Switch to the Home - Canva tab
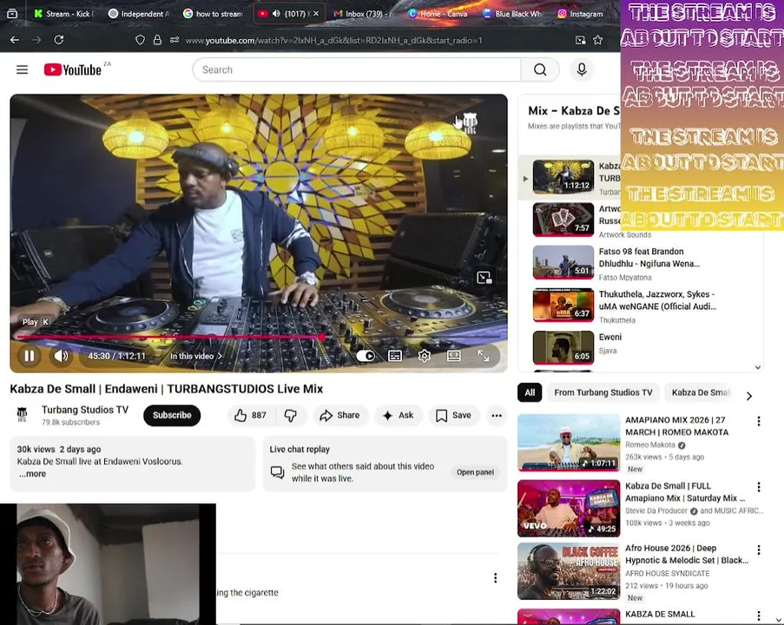Viewport: 784px width, 625px height. click(438, 14)
